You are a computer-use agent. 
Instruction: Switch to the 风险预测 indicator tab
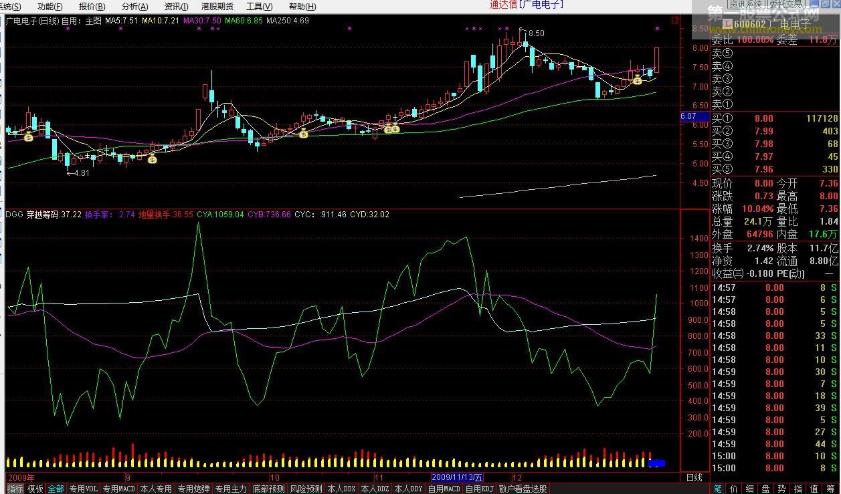306,489
